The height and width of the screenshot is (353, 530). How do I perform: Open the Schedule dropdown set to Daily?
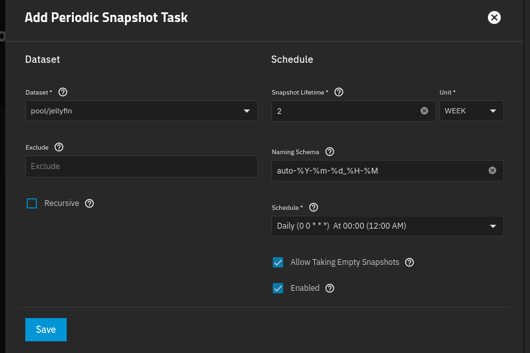pyautogui.click(x=387, y=226)
